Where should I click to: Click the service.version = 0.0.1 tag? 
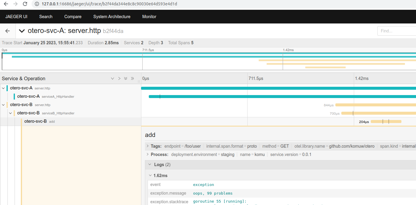(291, 154)
